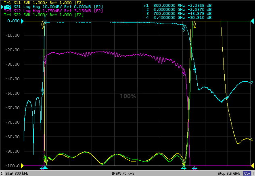Select the Tr4 S22 SWR trace label
The height and width of the screenshot is (176, 255).
point(44,15)
